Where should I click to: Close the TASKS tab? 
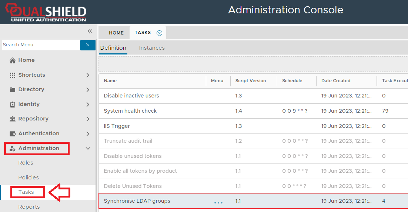point(159,33)
